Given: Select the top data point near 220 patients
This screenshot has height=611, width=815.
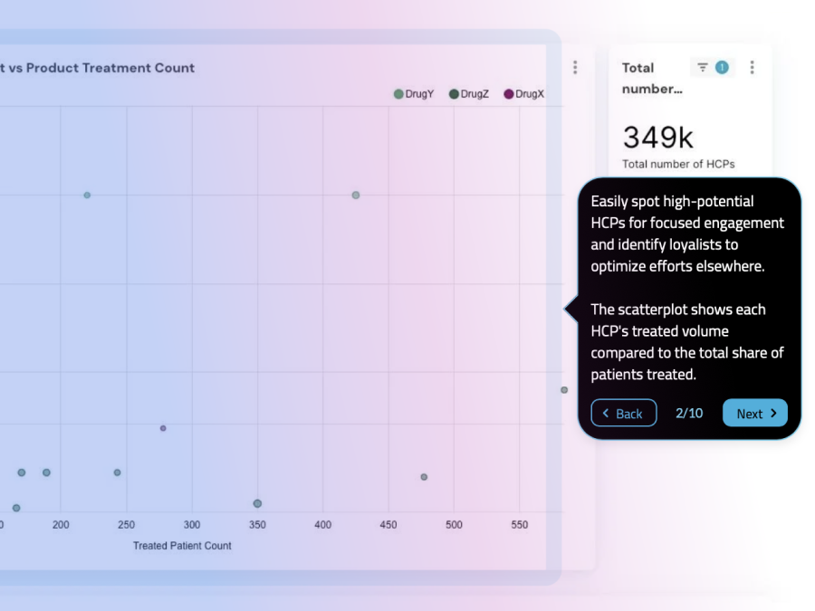Looking at the screenshot, I should 87,196.
